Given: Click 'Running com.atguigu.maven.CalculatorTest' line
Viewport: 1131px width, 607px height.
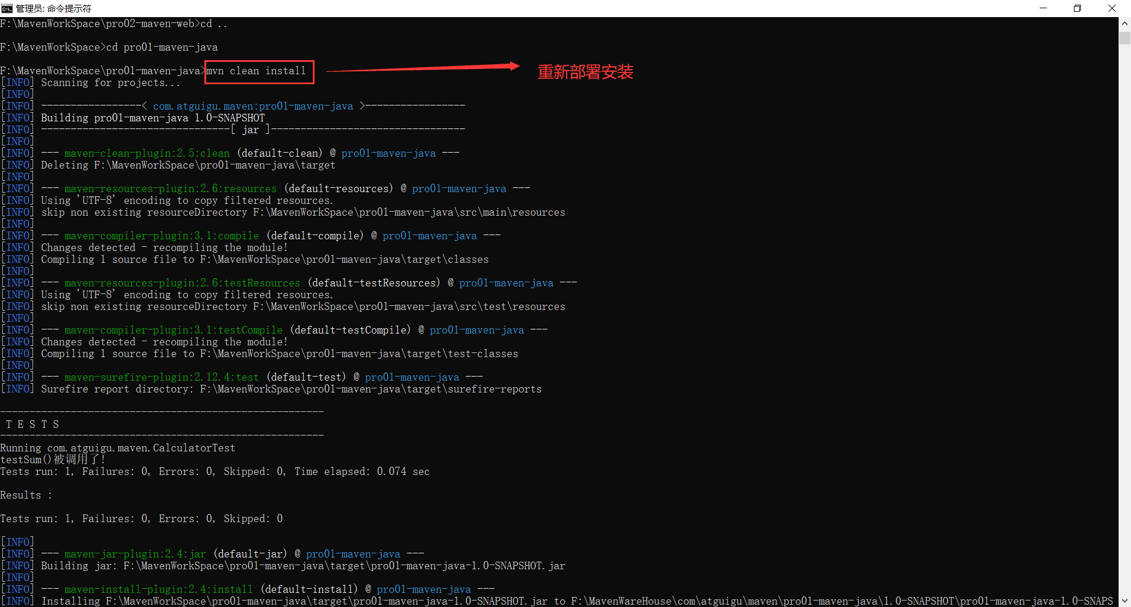Looking at the screenshot, I should 118,448.
